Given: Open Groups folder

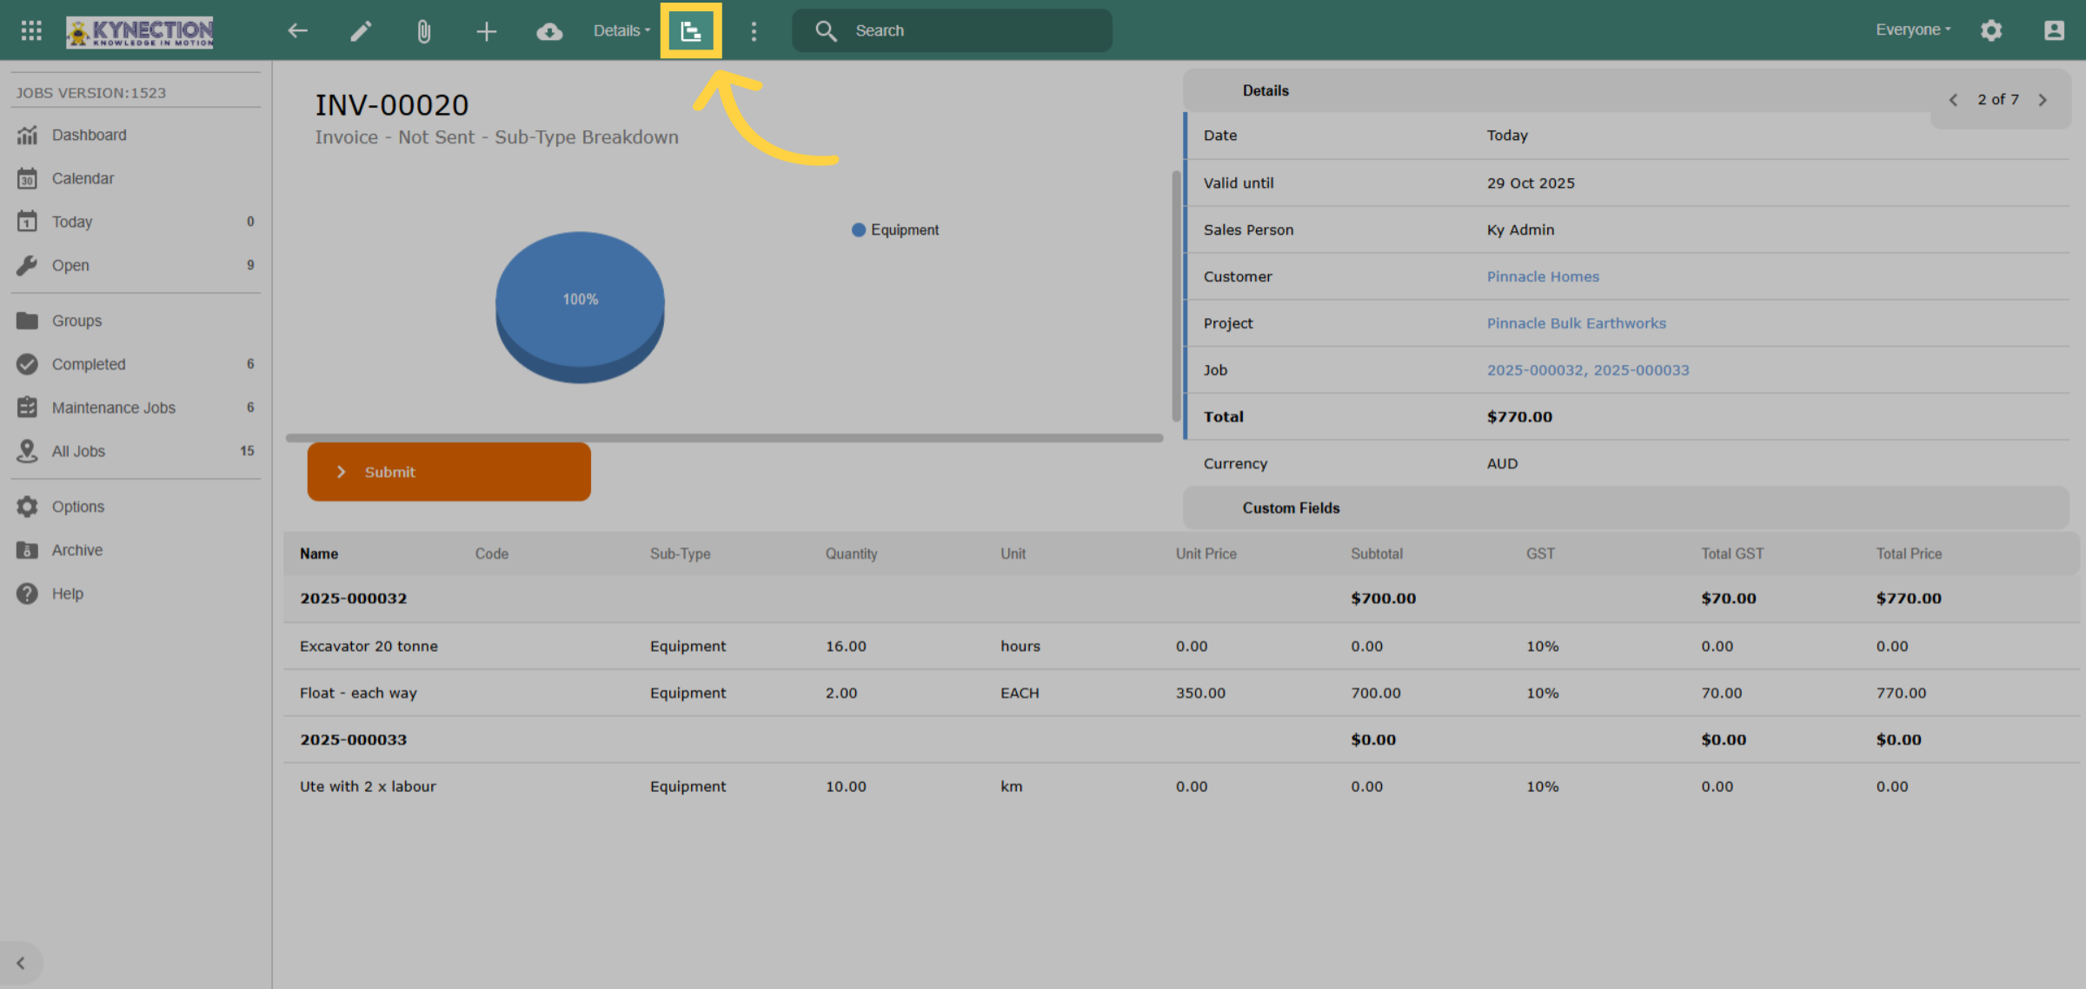Looking at the screenshot, I should point(136,321).
